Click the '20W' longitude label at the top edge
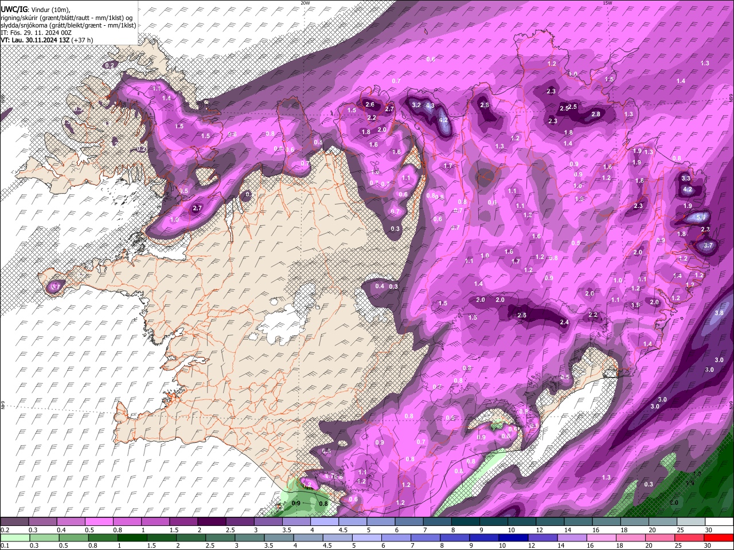734x550 pixels. pos(305,3)
